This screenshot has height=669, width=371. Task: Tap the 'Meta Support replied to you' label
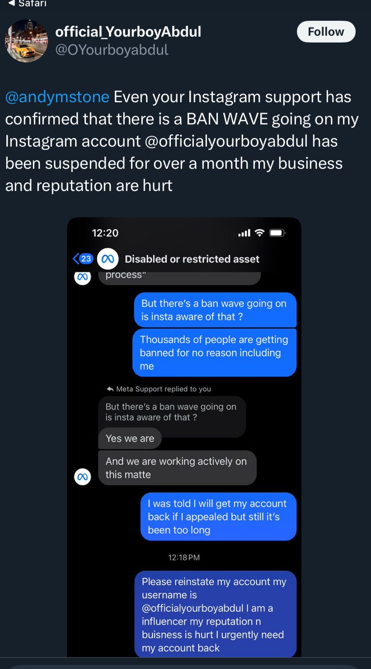coord(159,389)
